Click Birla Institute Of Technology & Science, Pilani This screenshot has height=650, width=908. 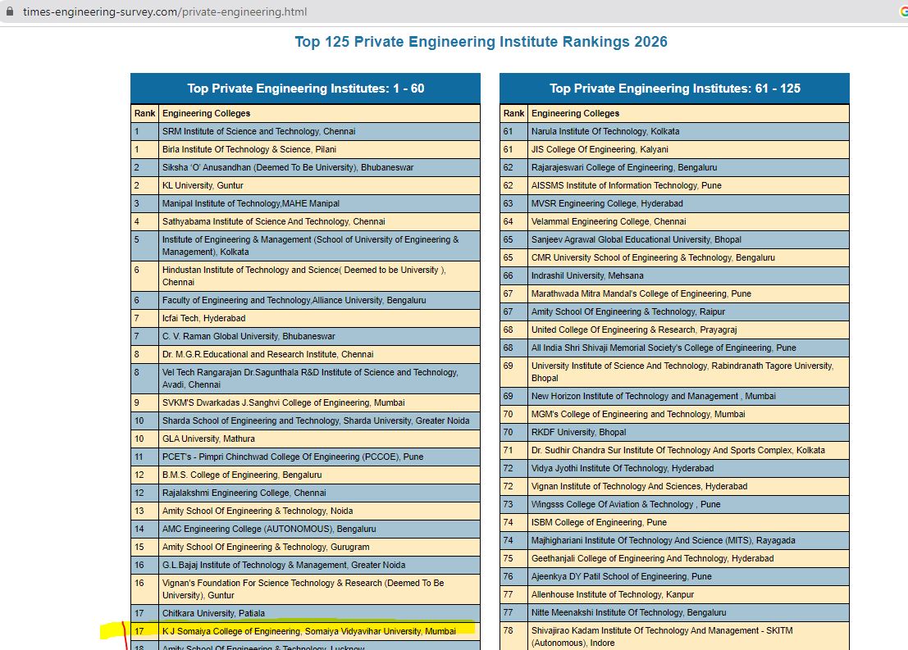[x=249, y=149]
